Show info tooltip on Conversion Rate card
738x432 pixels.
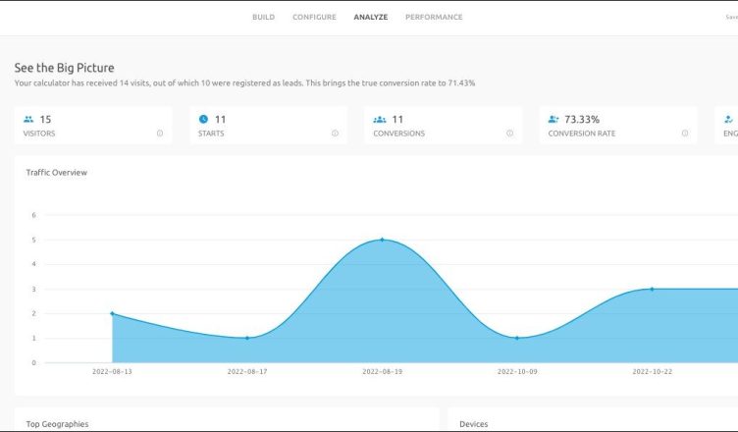684,134
